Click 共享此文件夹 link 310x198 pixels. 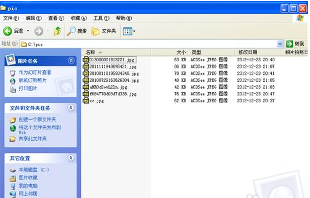(x=33, y=139)
